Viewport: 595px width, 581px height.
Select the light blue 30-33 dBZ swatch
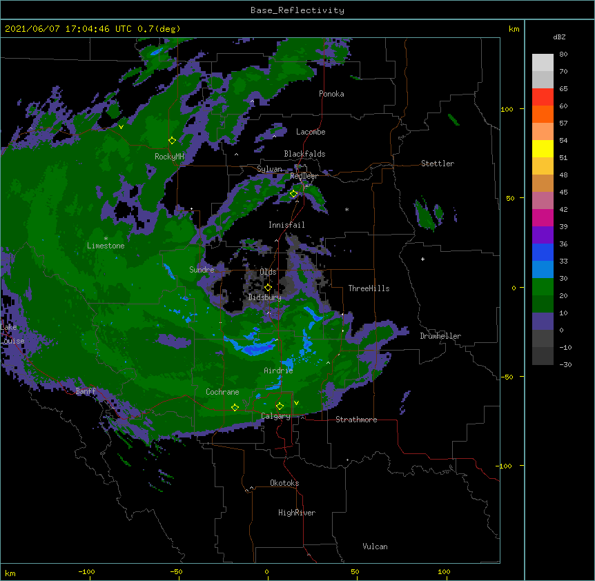point(543,270)
